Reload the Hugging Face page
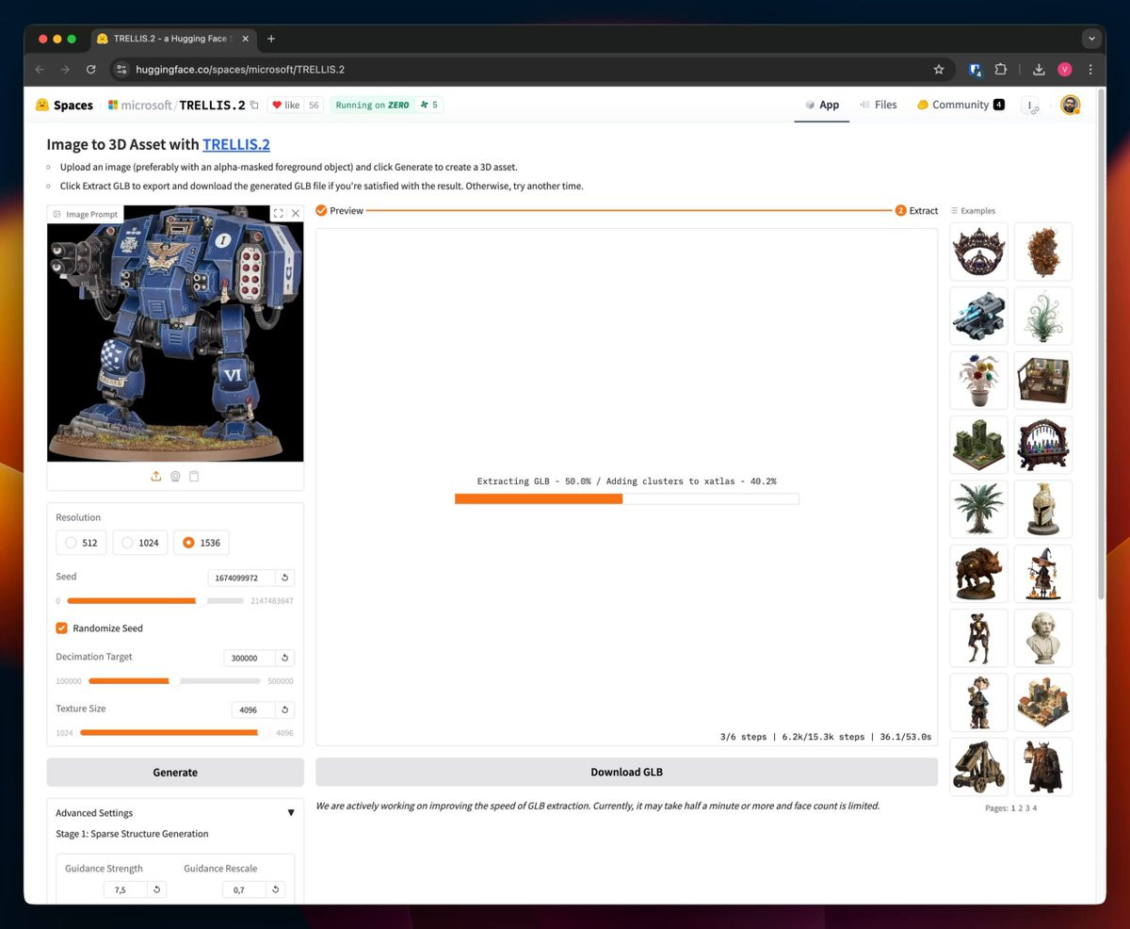The width and height of the screenshot is (1130, 929). [90, 69]
